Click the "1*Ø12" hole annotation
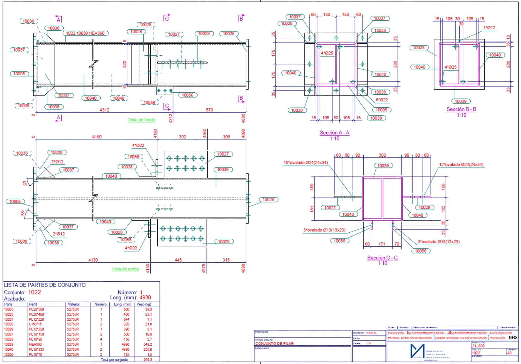This screenshot has height=364, width=521. 489,28
